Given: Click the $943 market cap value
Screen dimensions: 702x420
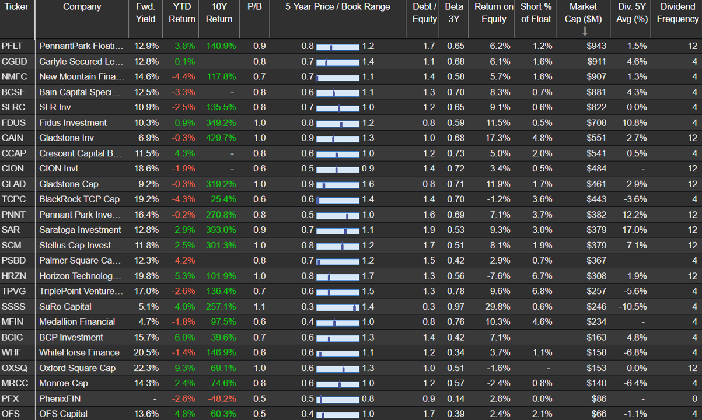Looking at the screenshot, I should coord(596,46).
